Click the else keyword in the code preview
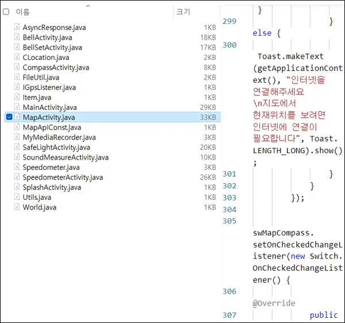 pos(262,33)
